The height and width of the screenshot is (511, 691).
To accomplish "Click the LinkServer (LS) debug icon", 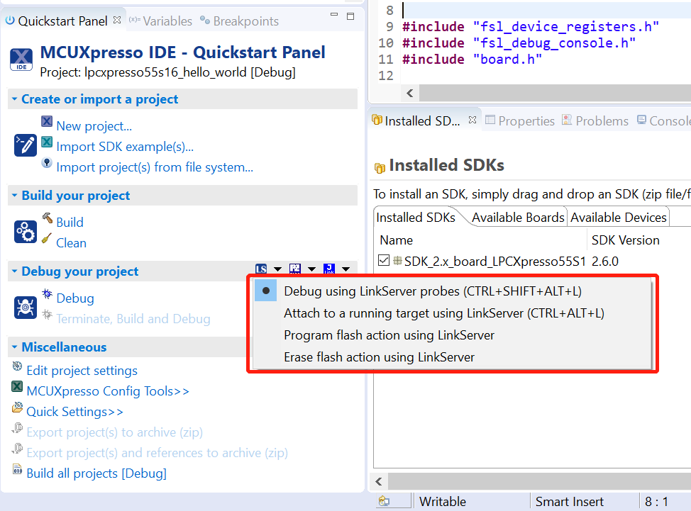I will click(x=261, y=269).
